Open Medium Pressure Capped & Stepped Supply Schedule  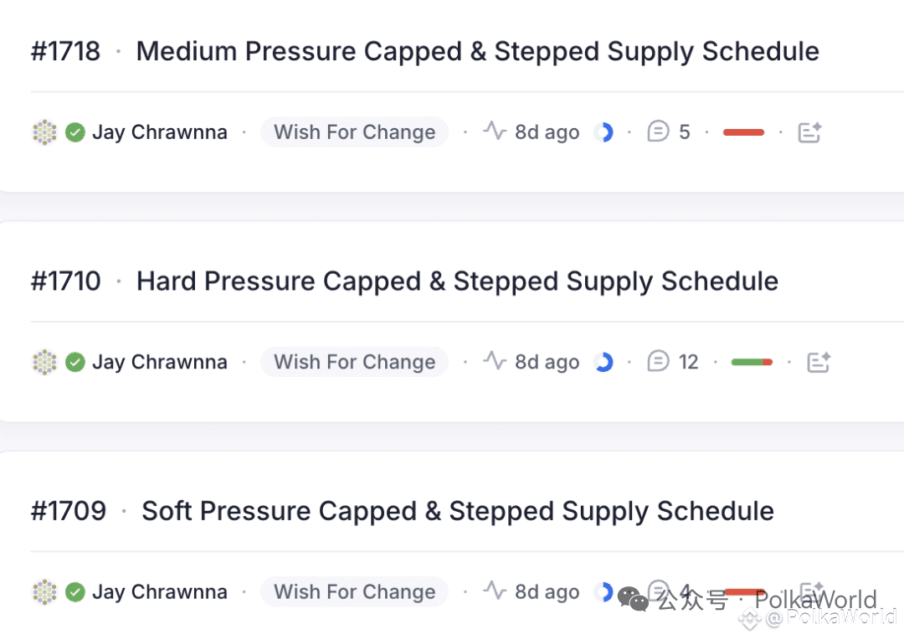(x=477, y=51)
